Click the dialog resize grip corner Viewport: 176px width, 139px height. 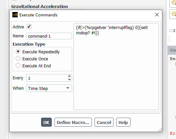pyautogui.click(x=160, y=130)
